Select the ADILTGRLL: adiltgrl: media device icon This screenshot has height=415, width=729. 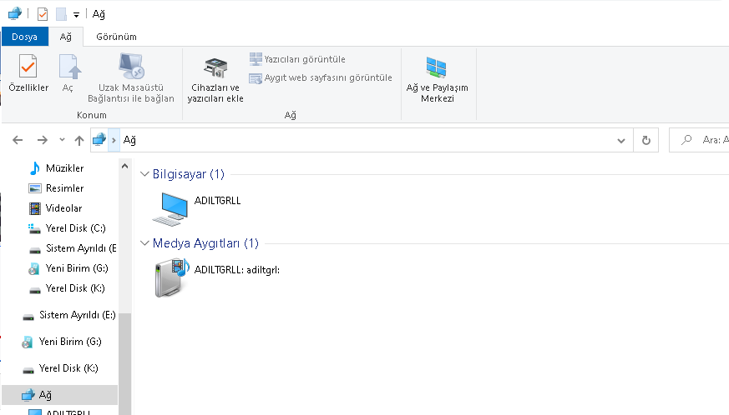tap(171, 278)
